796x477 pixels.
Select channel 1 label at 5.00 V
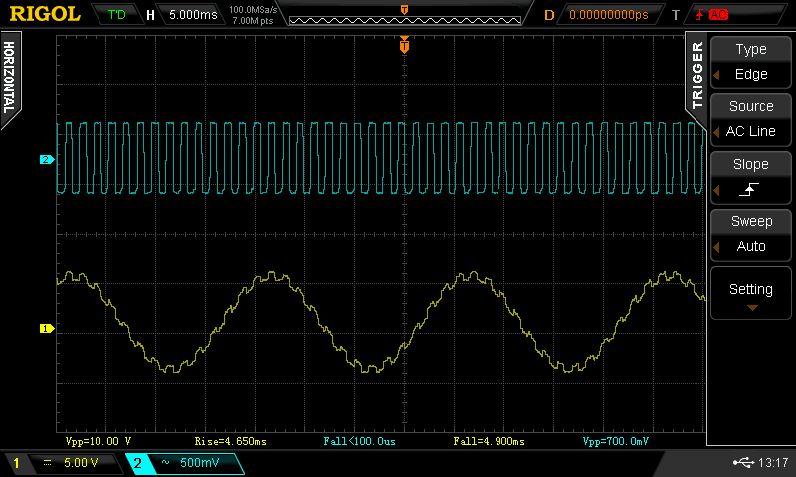pos(63,463)
